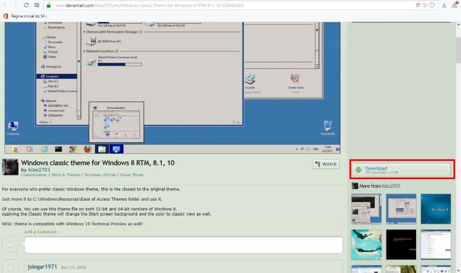Click the green padlock security icon

[49, 5]
